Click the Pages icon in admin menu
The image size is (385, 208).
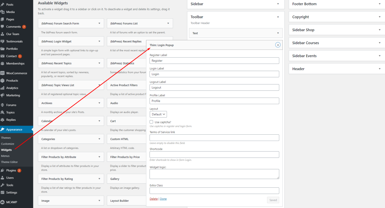[x=3, y=19]
